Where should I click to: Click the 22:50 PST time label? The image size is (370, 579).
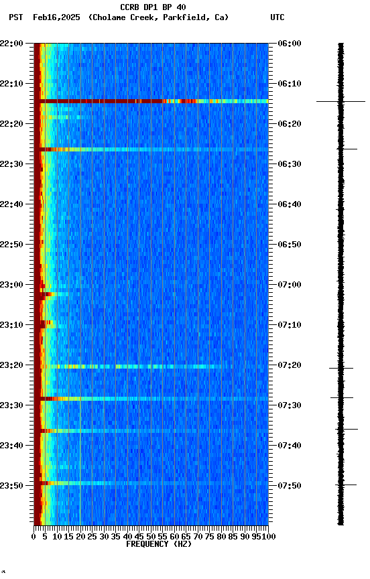[11, 245]
